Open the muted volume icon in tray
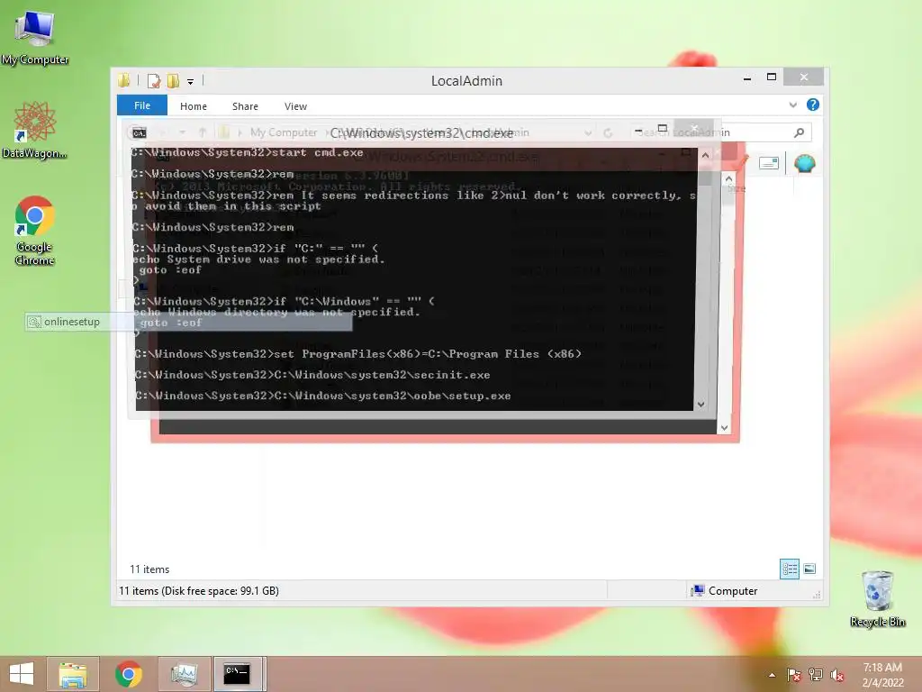Viewport: 922px width, 692px height. 836,675
